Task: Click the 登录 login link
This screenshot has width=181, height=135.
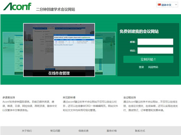Action: (141, 67)
